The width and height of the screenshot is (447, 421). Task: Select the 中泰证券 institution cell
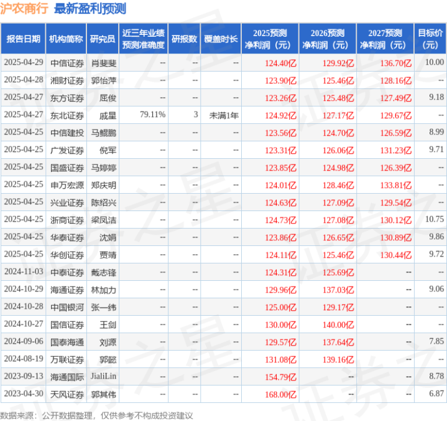click(x=67, y=272)
